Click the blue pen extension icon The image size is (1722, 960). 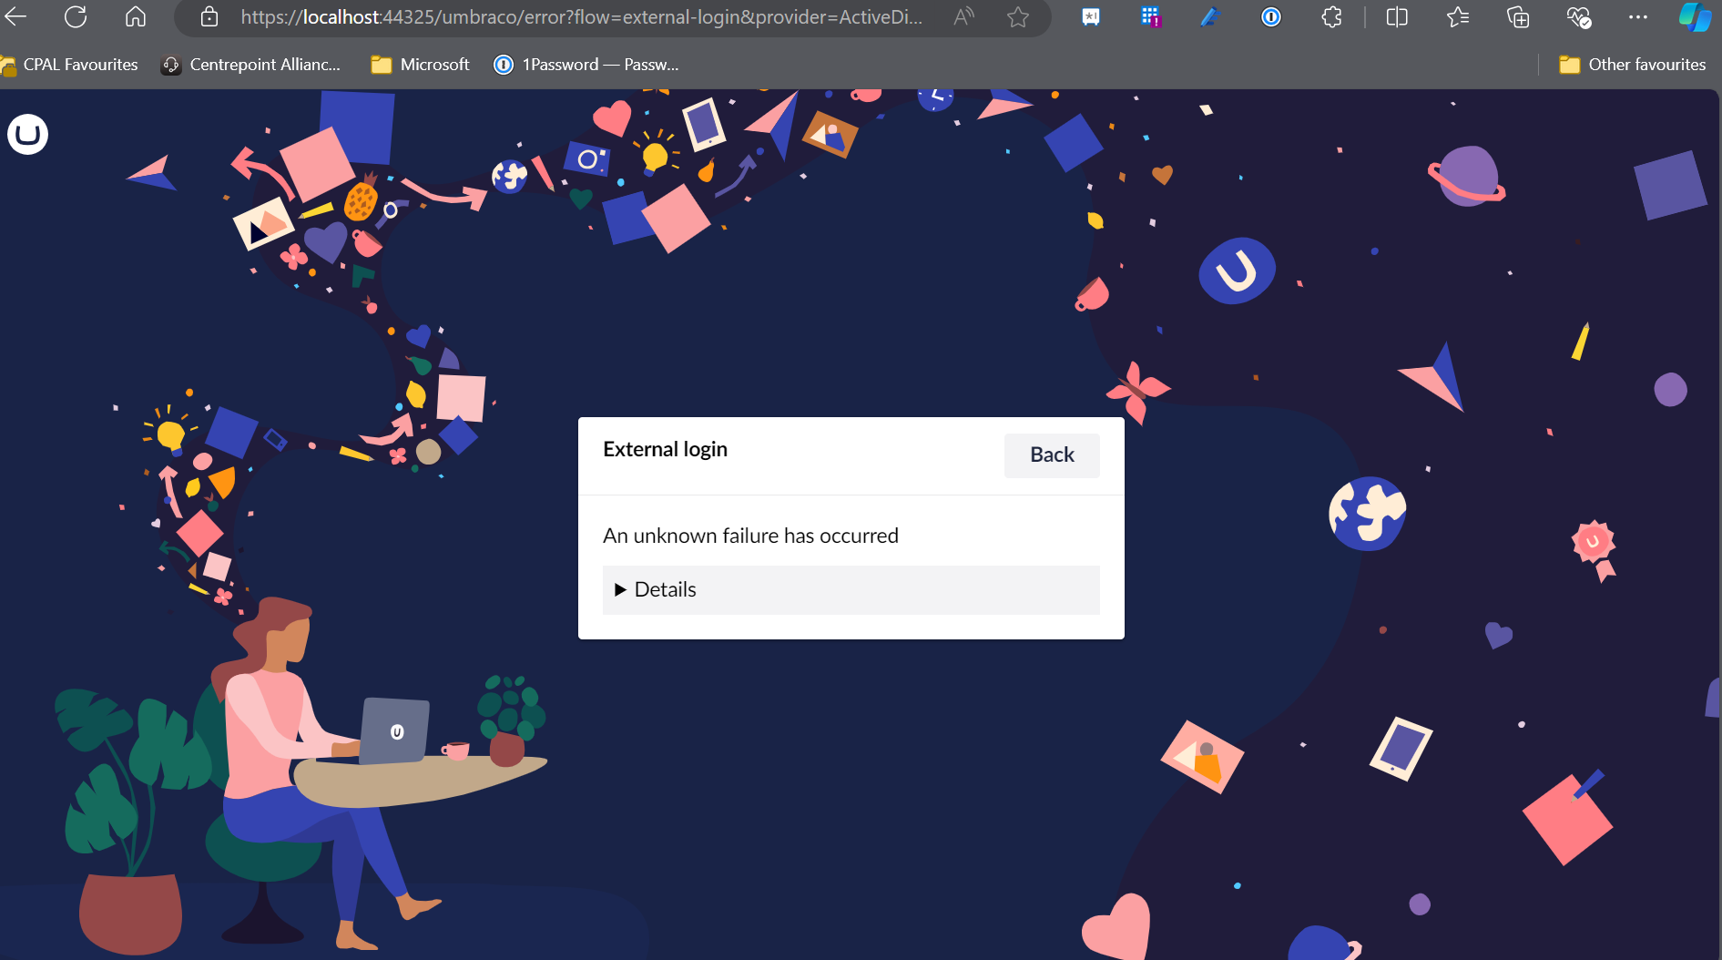click(x=1210, y=16)
